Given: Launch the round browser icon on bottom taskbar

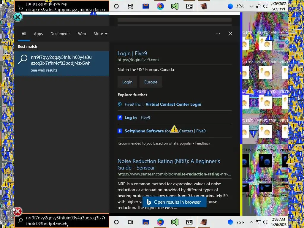Looking at the screenshot, I should [160, 222].
